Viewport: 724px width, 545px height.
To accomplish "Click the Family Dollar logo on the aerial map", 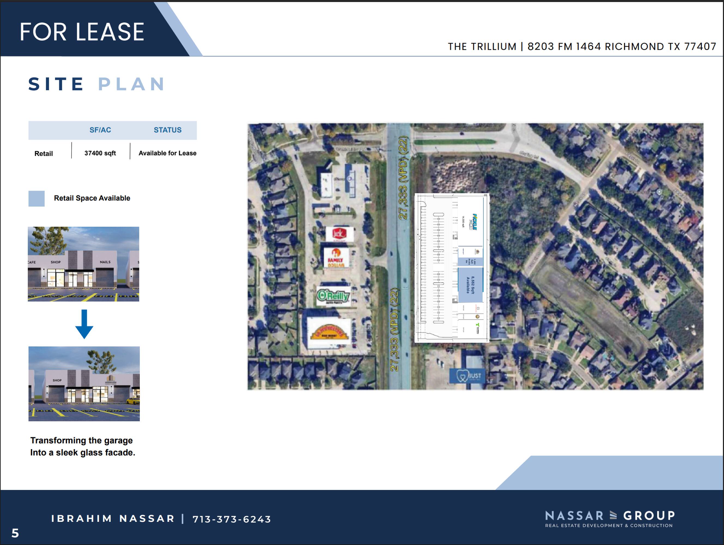I will click(x=336, y=258).
